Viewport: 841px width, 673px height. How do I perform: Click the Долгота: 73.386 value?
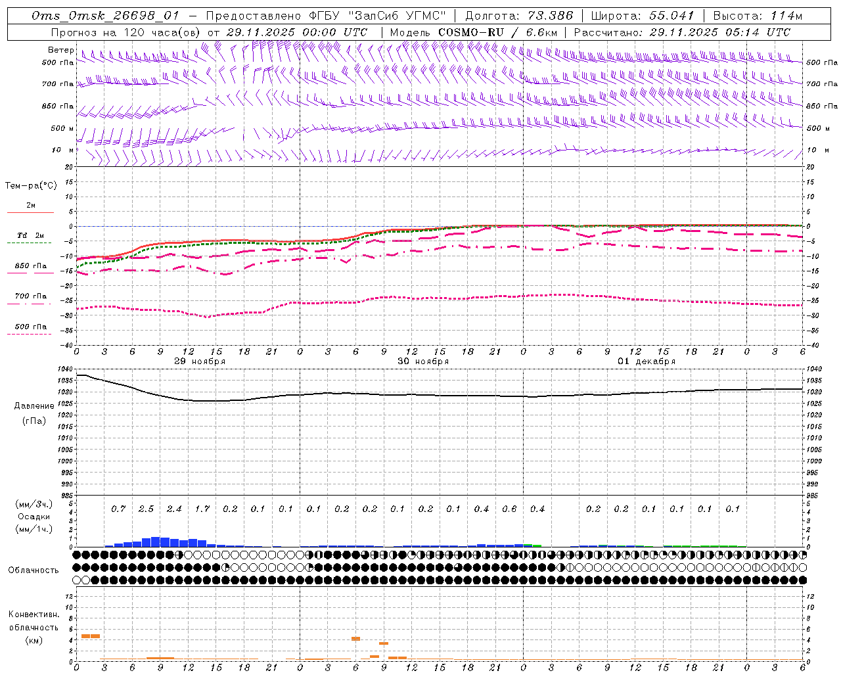[519, 16]
